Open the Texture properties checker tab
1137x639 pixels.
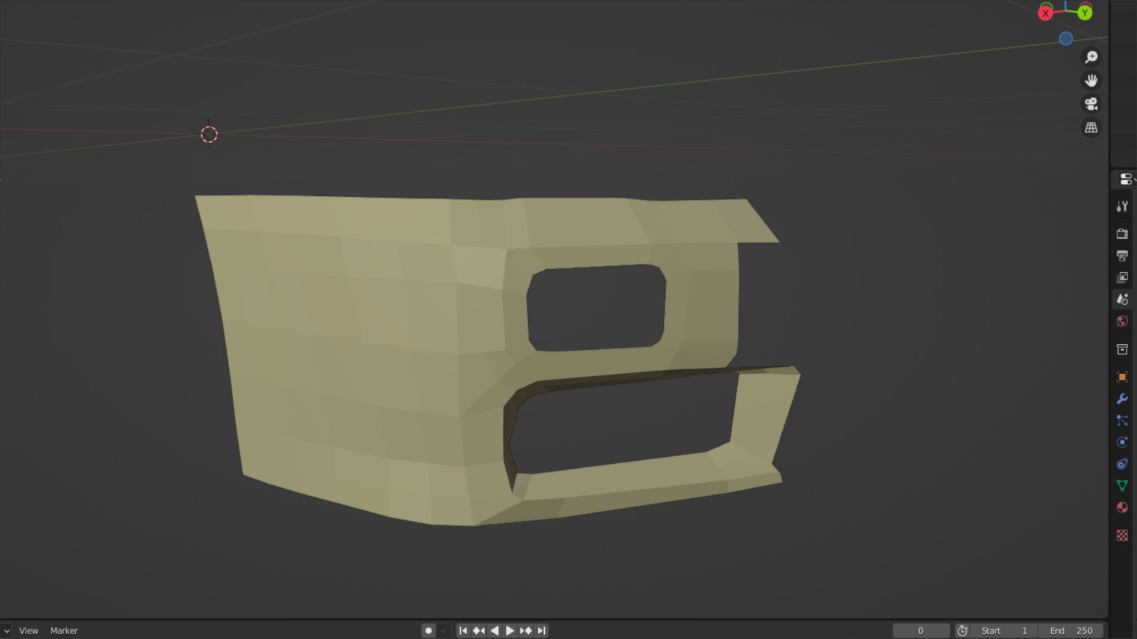pyautogui.click(x=1122, y=535)
